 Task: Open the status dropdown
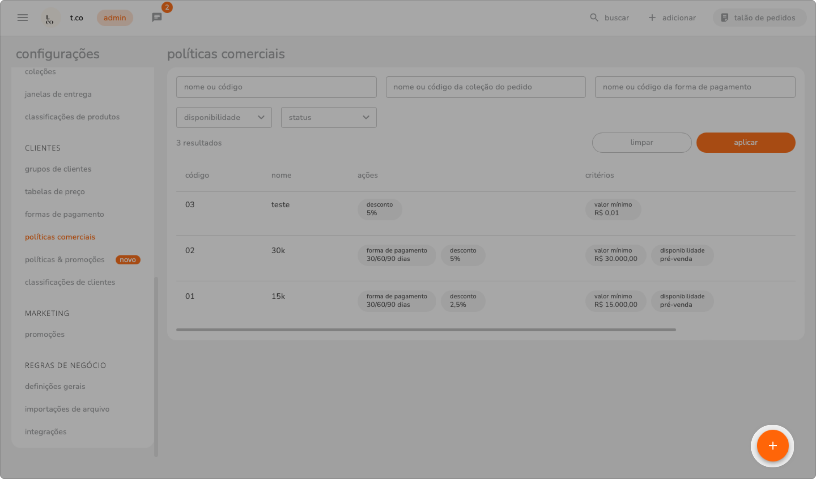point(328,117)
